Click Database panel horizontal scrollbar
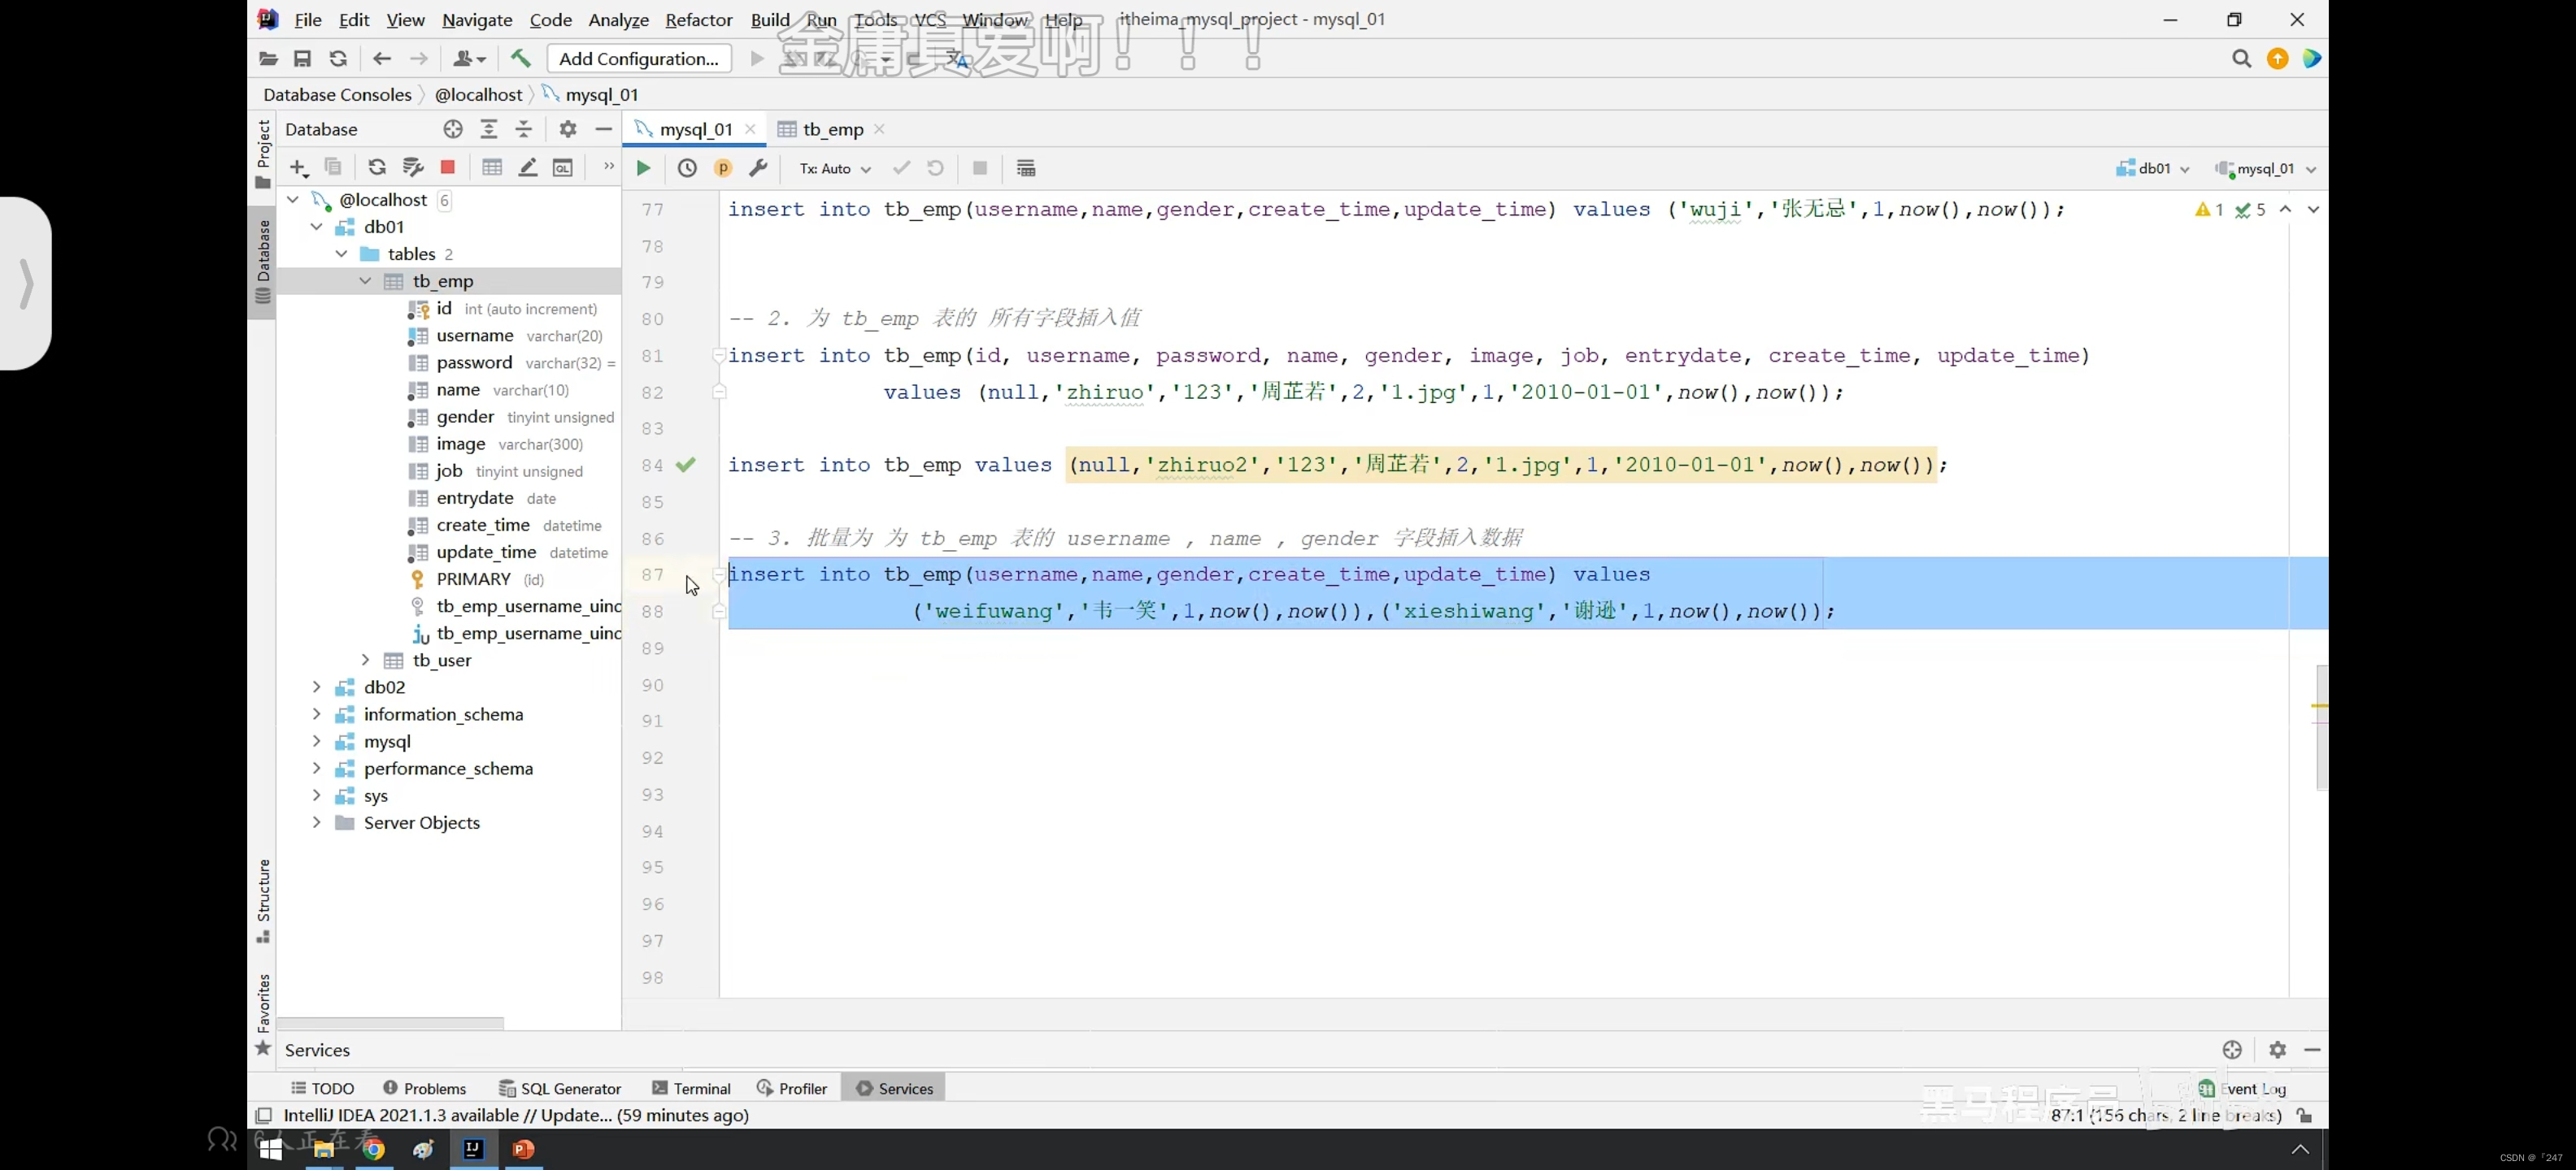This screenshot has height=1170, width=2576. click(390, 1022)
